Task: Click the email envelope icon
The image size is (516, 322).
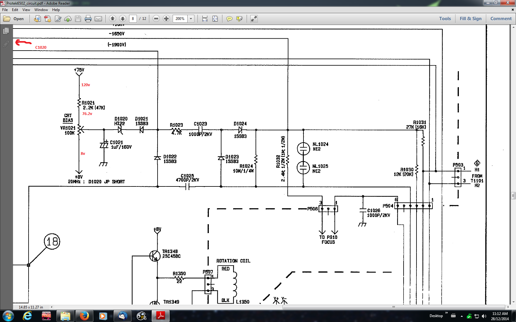Action: (x=98, y=19)
